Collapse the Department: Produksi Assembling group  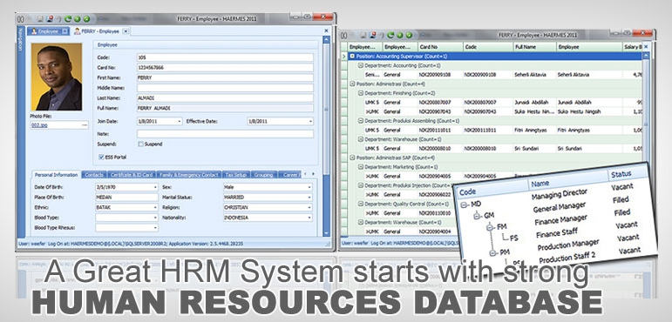click(361, 121)
